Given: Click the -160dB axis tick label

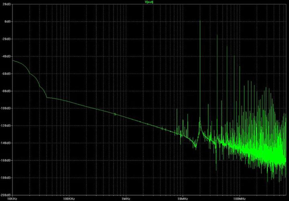Looking at the screenshot, I should coord(6,160).
